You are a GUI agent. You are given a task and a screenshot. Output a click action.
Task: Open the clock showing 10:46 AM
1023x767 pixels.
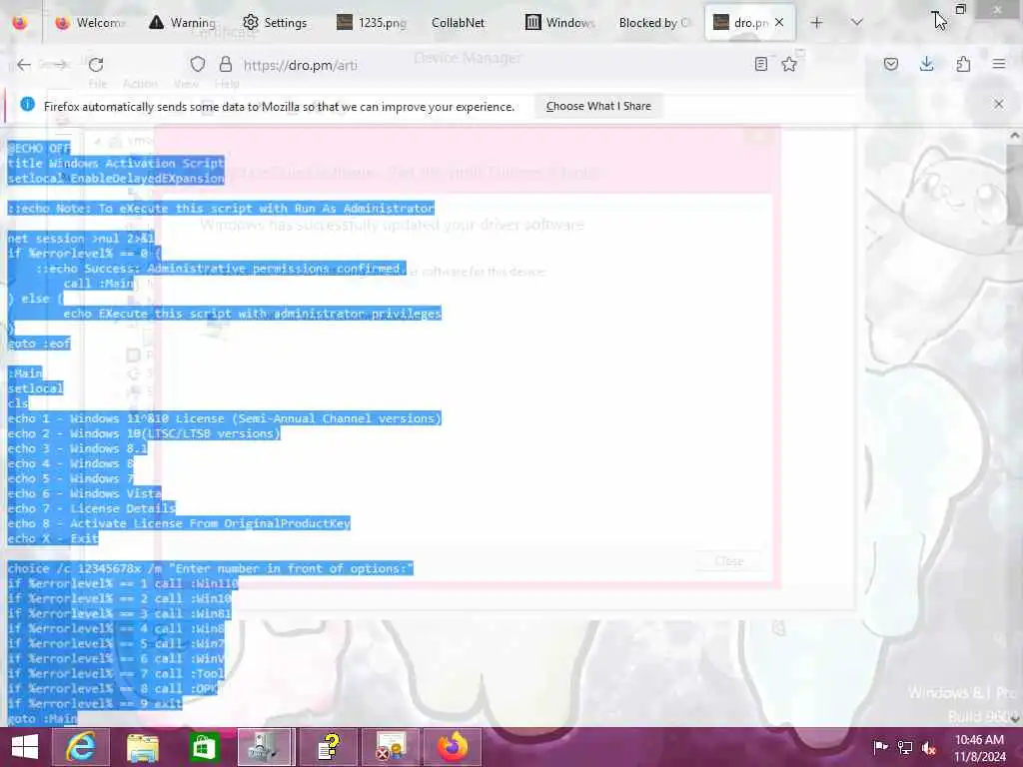click(980, 747)
